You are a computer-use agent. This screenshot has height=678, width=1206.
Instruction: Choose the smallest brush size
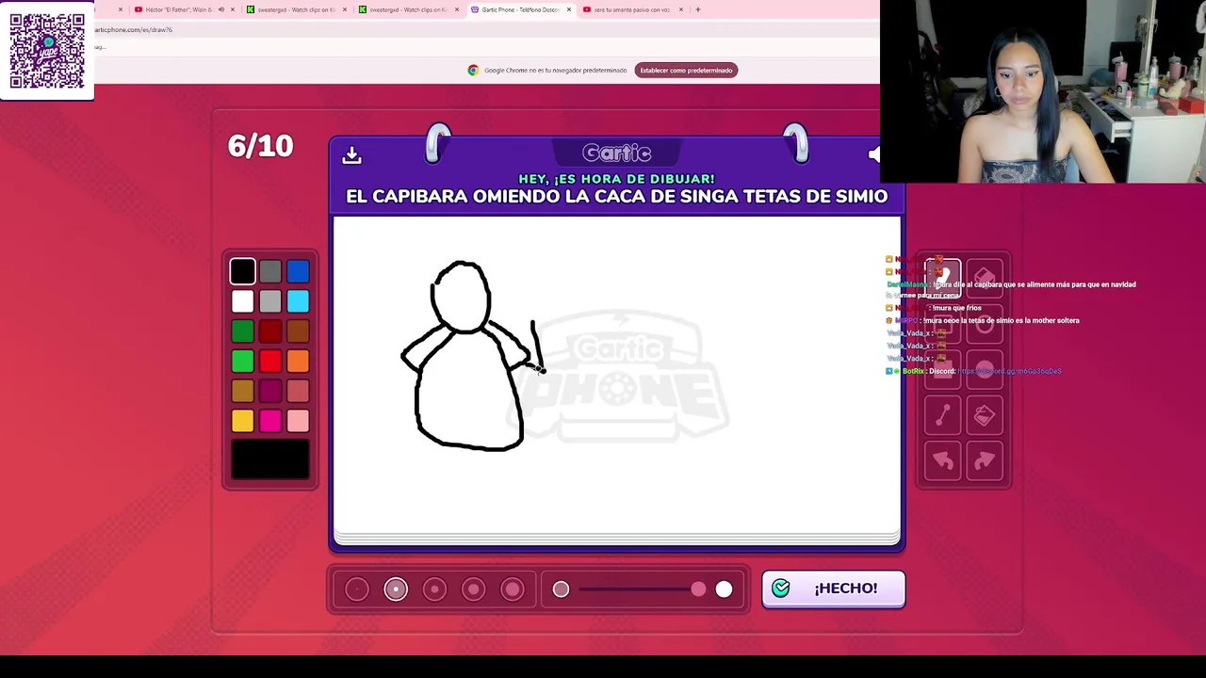(357, 589)
